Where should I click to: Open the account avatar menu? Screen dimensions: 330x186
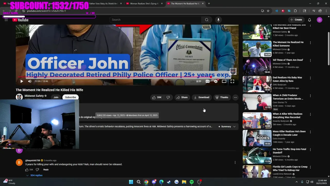[319, 20]
